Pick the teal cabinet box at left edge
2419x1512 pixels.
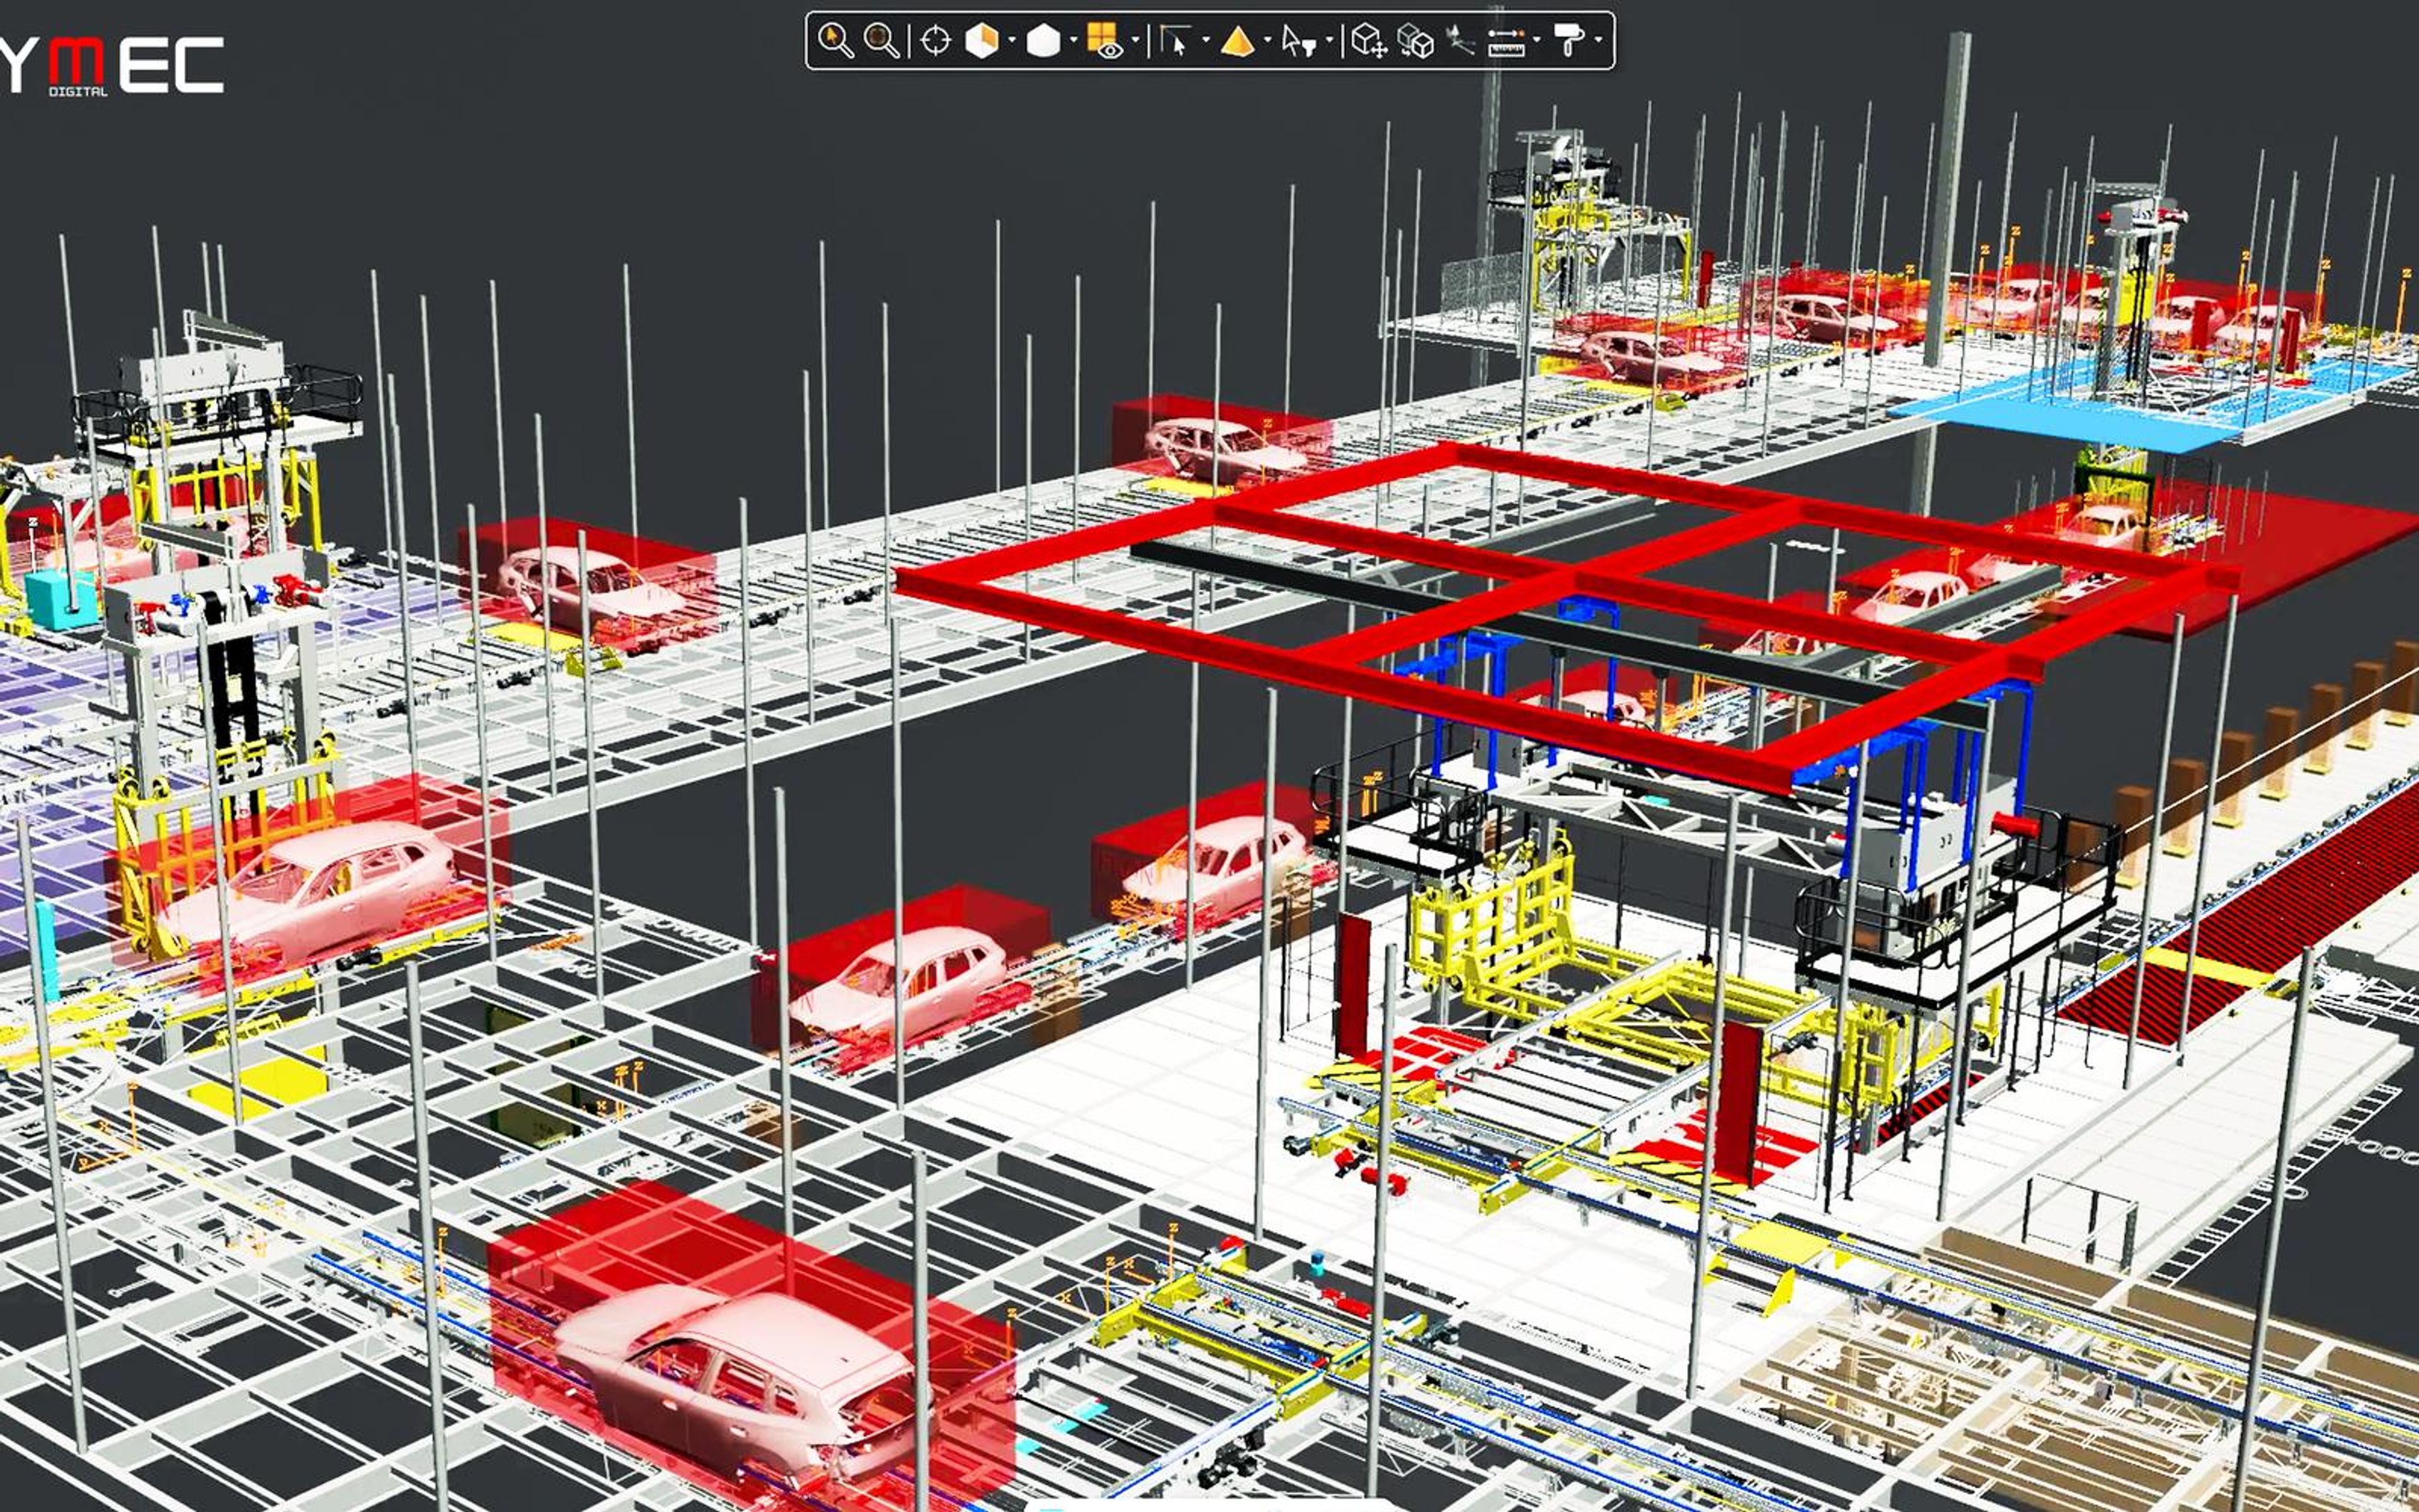click(62, 598)
